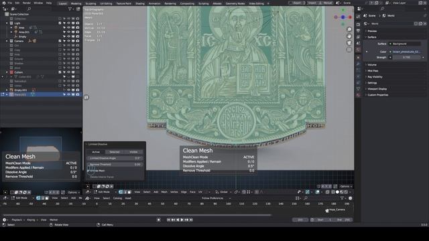Open Edit Mode dropdown in viewport header
The height and width of the screenshot is (241, 429).
[105, 192]
